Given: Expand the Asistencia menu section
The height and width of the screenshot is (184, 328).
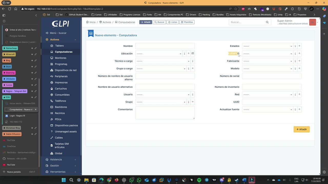Looking at the screenshot, I should [x=61, y=159].
